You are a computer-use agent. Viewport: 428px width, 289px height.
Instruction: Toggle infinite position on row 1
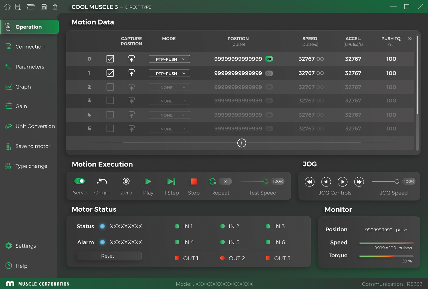(269, 73)
